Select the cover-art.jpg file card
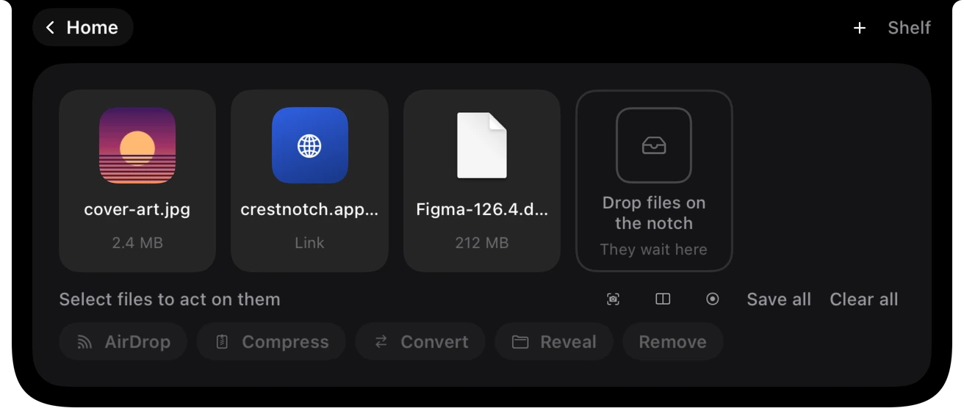 [x=137, y=181]
